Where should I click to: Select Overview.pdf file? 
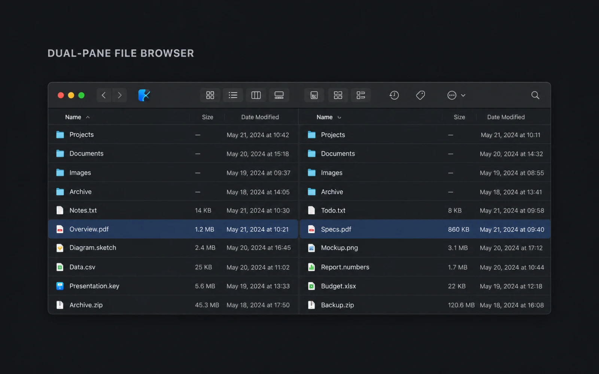[173, 229]
